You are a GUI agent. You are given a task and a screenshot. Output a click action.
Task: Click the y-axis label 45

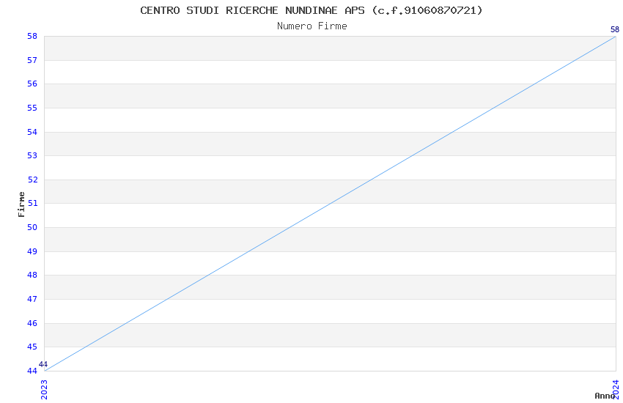[x=32, y=347]
